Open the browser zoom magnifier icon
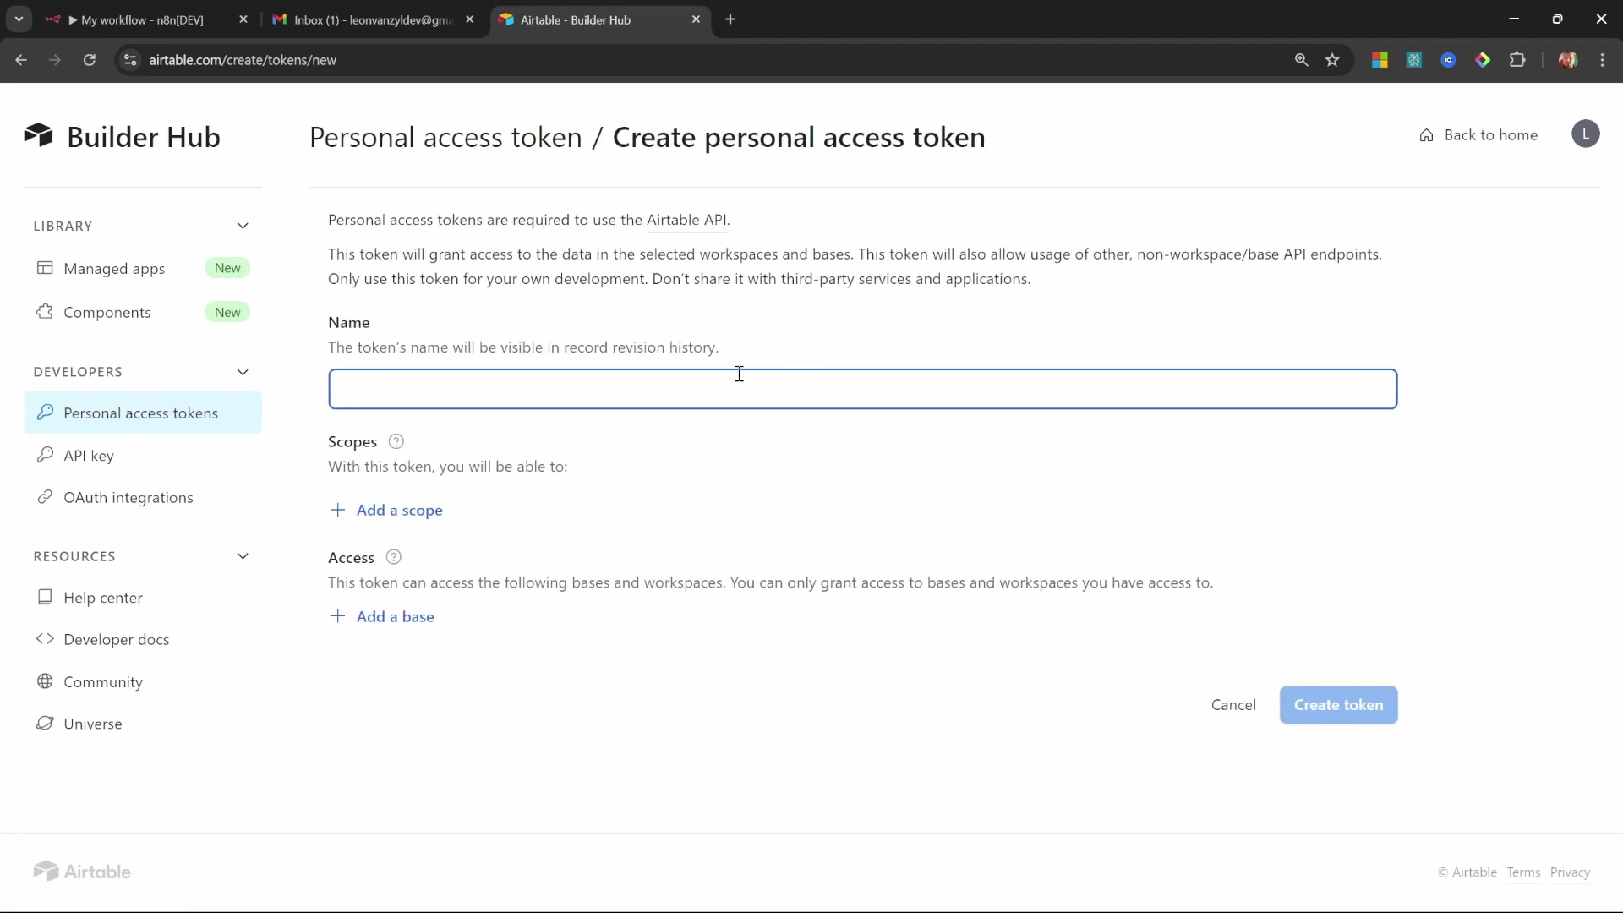 coord(1301,60)
